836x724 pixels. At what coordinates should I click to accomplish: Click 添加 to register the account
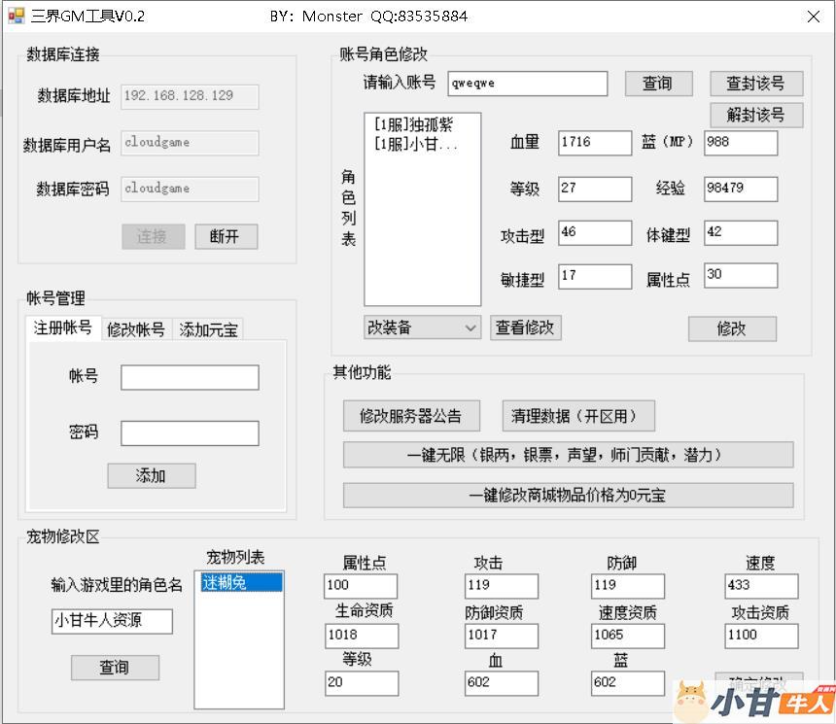click(x=151, y=475)
